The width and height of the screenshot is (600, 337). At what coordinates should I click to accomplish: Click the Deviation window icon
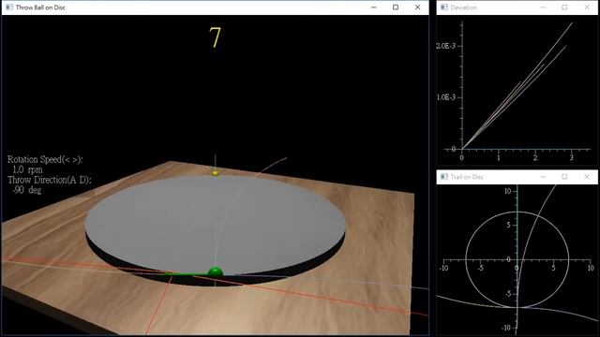(443, 7)
